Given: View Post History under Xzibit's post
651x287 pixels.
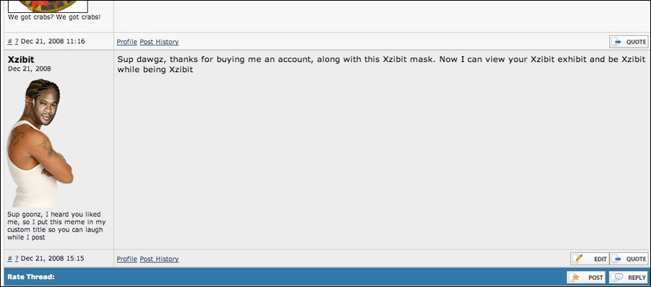Looking at the screenshot, I should point(159,259).
